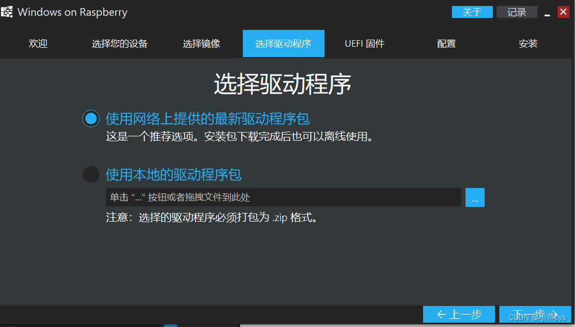
Task: Select the 选择驱动程序 tab
Action: pos(284,43)
